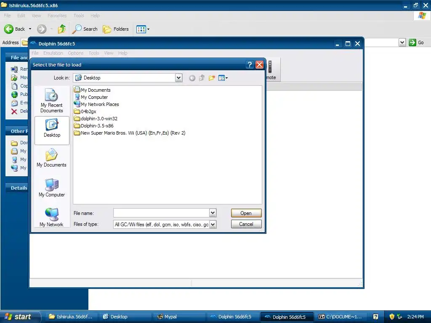This screenshot has height=323, width=431.
Task: Select My Network Places in the file list
Action: [96, 104]
